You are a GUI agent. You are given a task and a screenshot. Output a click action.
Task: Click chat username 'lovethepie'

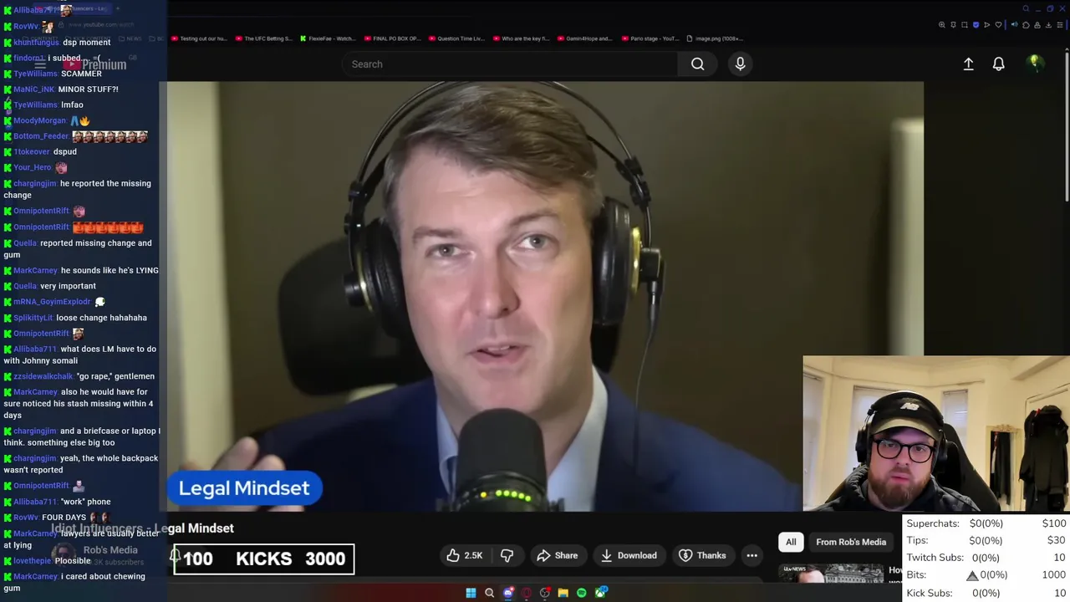point(33,561)
